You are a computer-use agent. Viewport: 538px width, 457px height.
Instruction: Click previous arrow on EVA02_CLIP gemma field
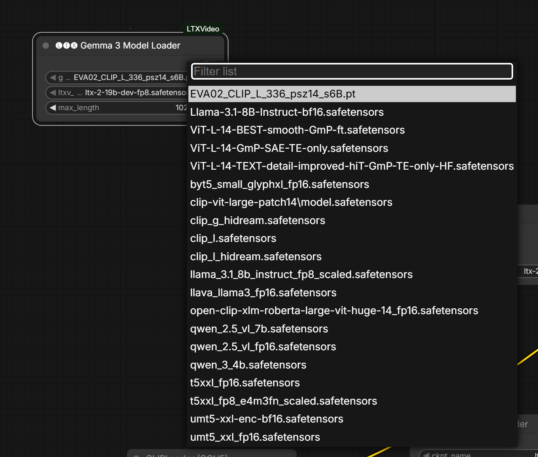tap(52, 78)
